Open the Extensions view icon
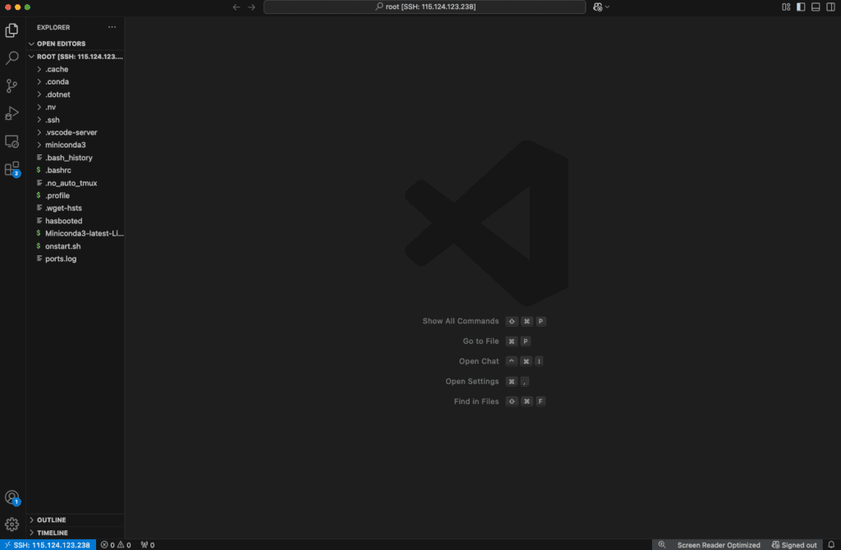The height and width of the screenshot is (550, 841). coord(11,169)
